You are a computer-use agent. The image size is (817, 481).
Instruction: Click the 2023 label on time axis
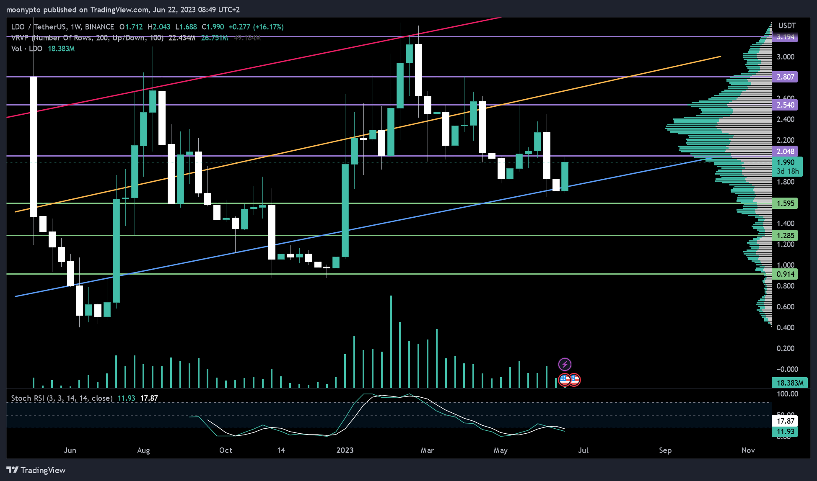point(345,450)
